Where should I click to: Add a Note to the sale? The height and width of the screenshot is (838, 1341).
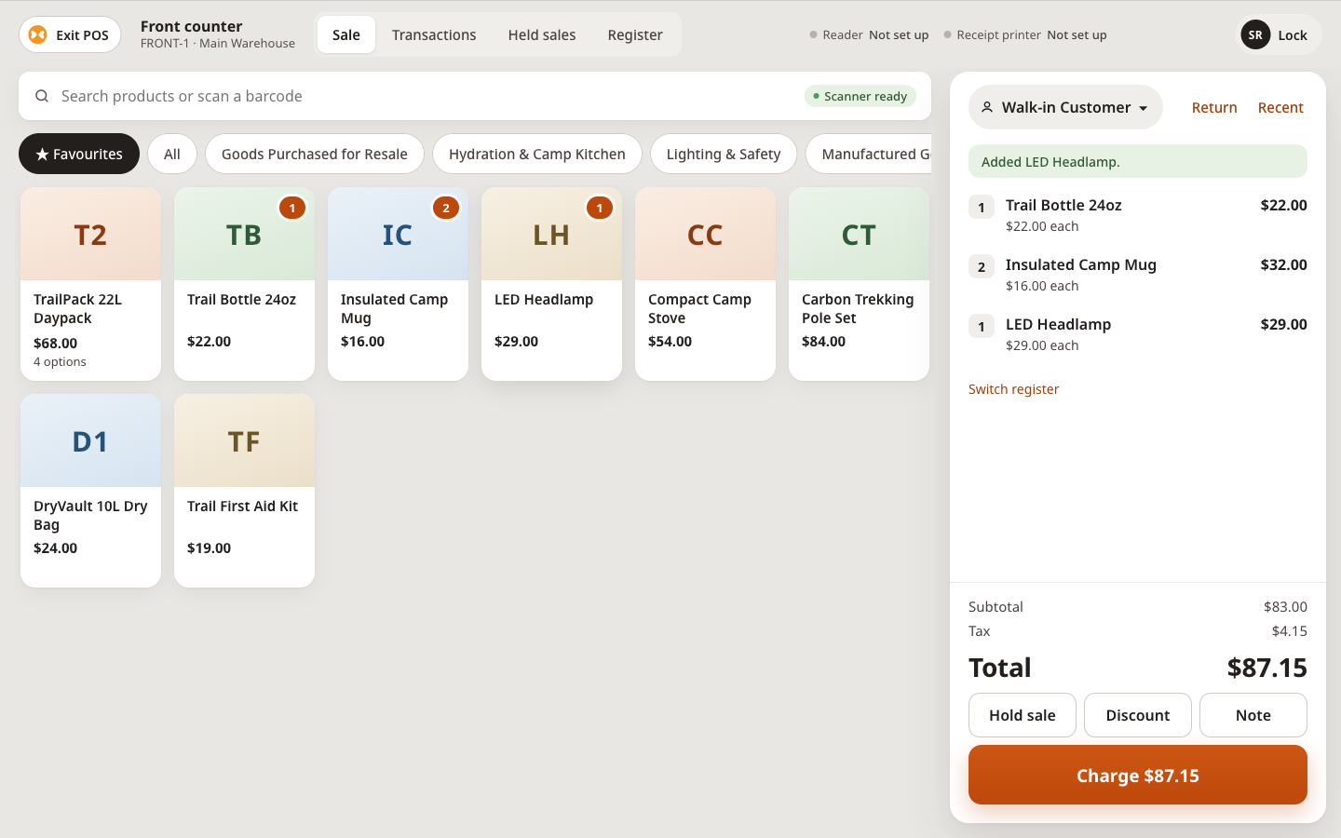(x=1253, y=715)
